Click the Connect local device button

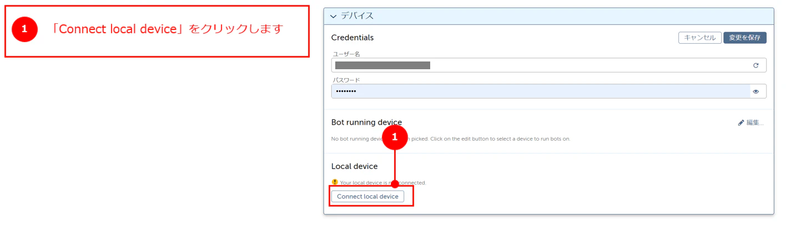367,197
